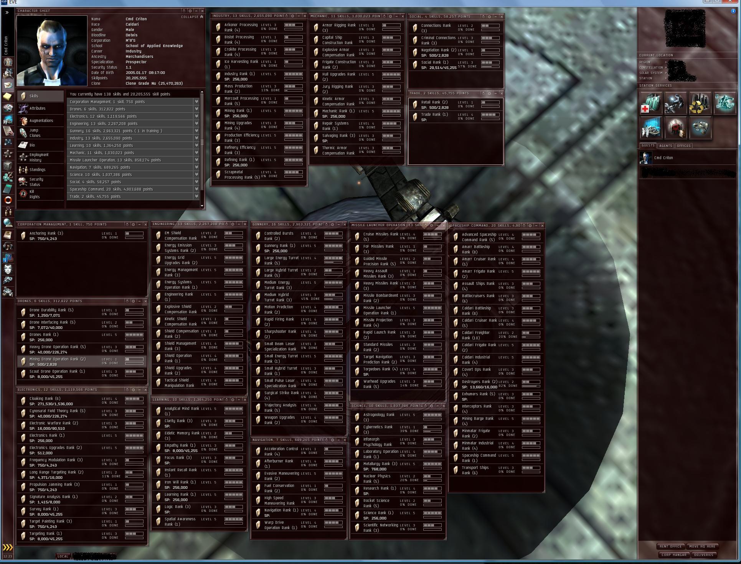Click the Rent Office button
Image resolution: width=741 pixels, height=564 pixels.
click(x=670, y=546)
